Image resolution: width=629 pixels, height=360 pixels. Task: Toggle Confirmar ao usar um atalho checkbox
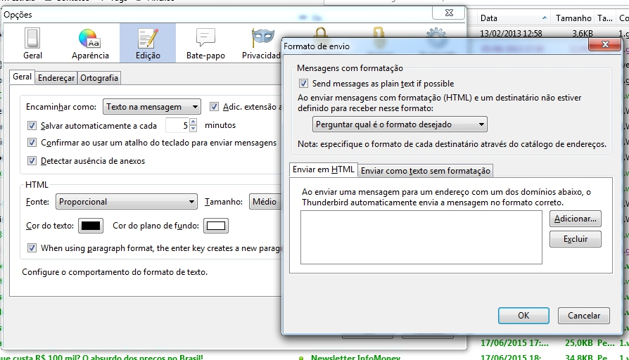[x=32, y=142]
